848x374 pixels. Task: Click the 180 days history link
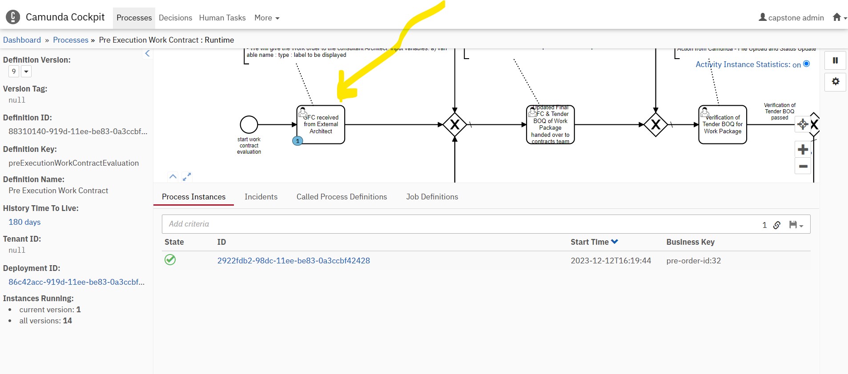(x=24, y=222)
